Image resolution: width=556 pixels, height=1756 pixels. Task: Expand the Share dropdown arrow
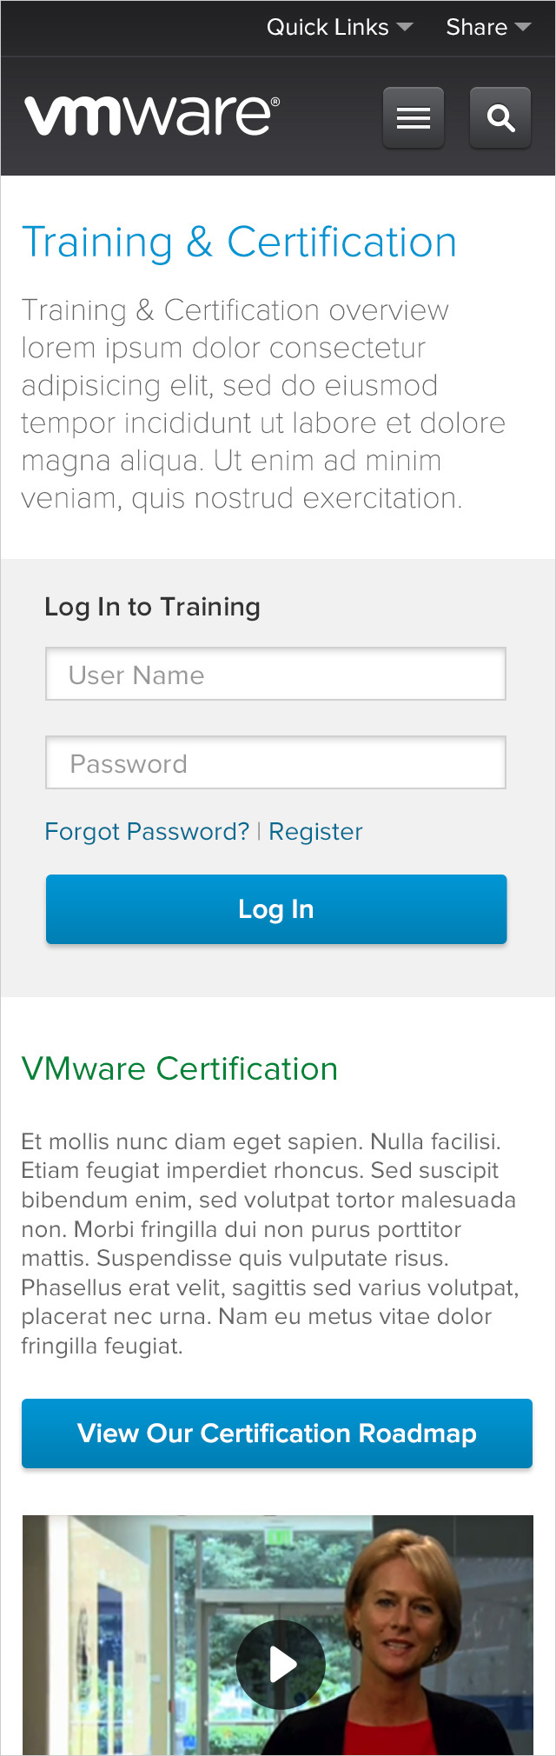pos(523,27)
